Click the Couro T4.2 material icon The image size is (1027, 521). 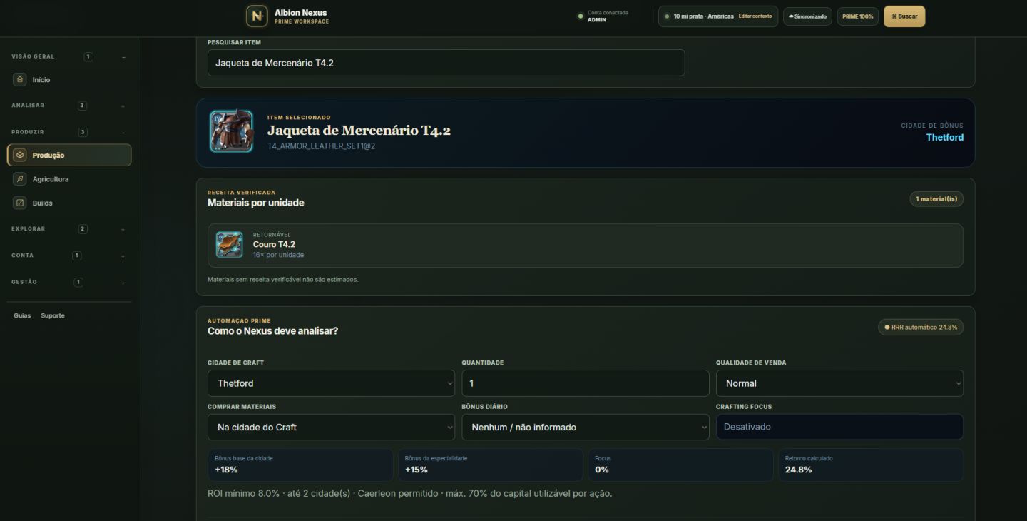(x=230, y=245)
